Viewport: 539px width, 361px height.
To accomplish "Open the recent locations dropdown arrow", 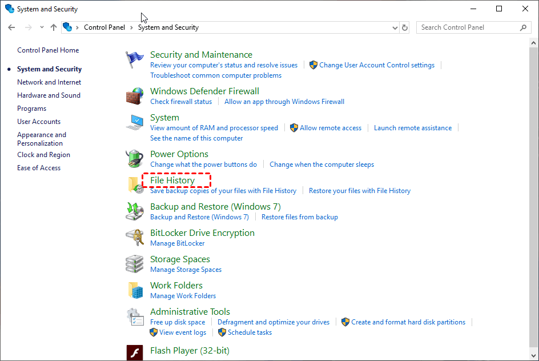I will point(42,27).
